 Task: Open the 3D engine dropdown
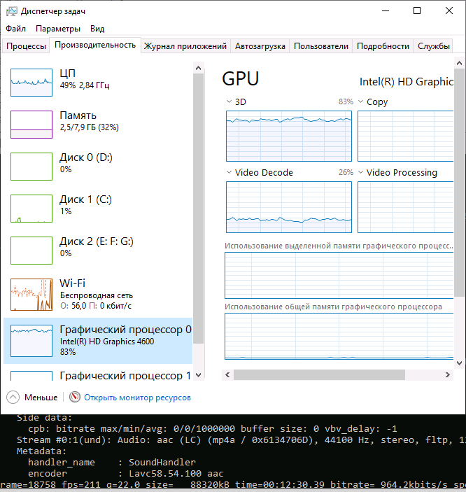230,102
